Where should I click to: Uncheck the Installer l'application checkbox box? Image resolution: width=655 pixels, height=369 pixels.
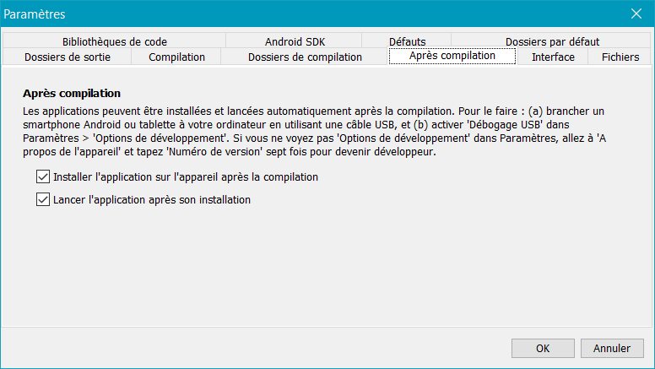pyautogui.click(x=43, y=176)
